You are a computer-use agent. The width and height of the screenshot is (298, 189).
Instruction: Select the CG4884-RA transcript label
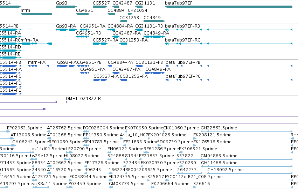pyautogui.click(x=120, y=26)
